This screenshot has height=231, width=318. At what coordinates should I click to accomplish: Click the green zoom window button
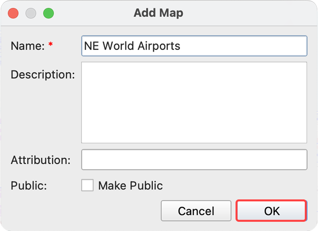pyautogui.click(x=48, y=13)
